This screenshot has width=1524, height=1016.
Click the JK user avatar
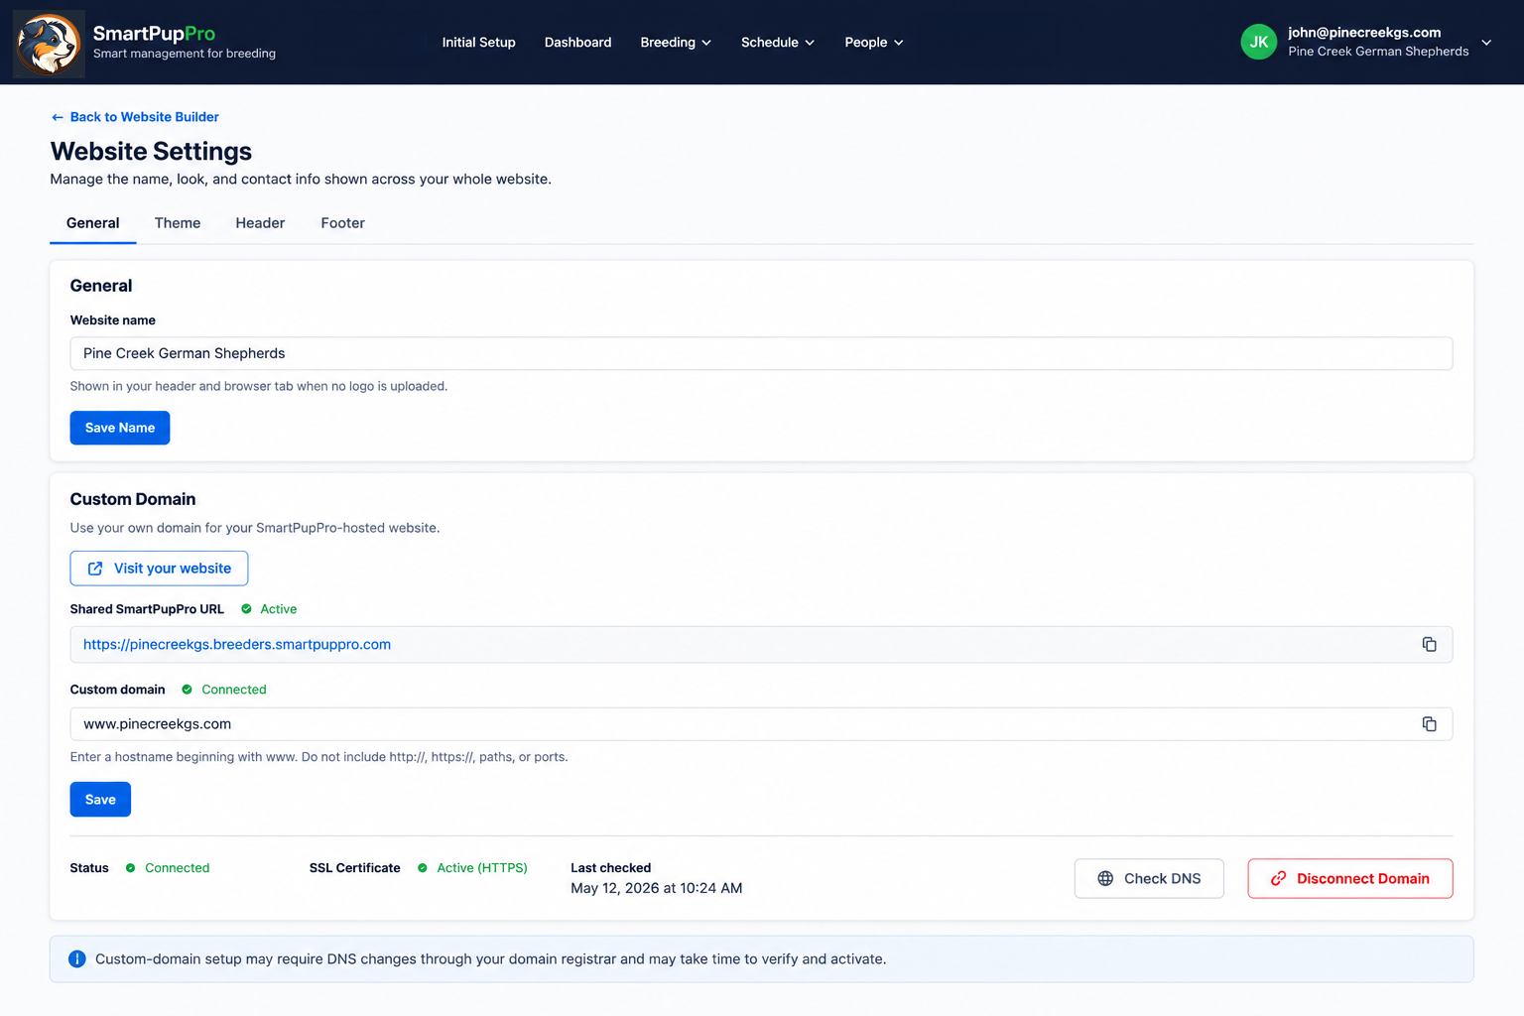pyautogui.click(x=1258, y=42)
